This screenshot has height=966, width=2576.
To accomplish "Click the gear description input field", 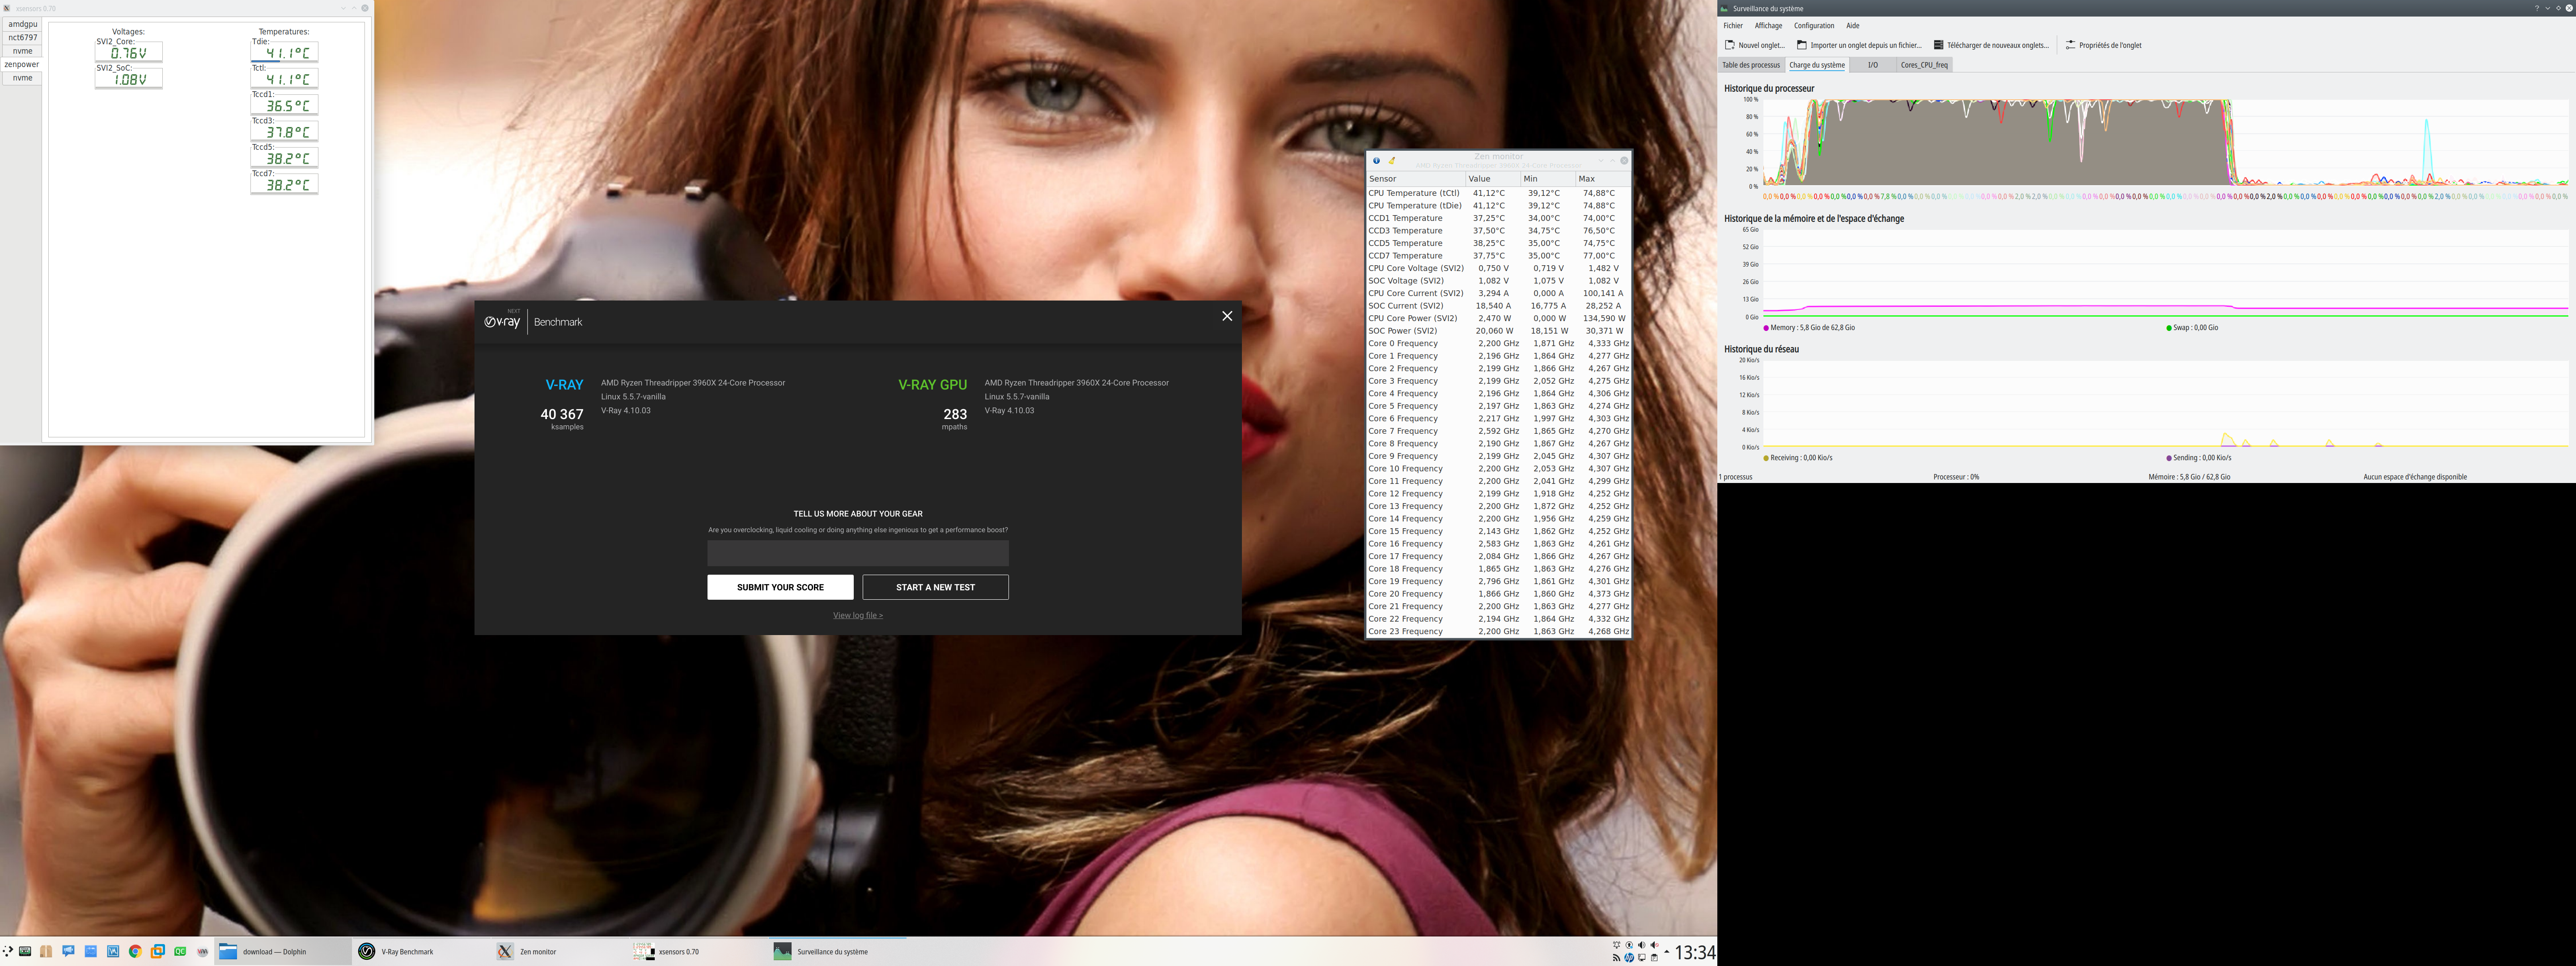I will [858, 553].
